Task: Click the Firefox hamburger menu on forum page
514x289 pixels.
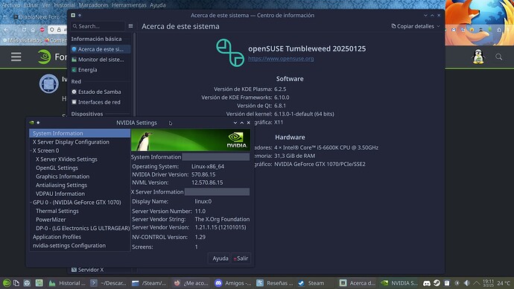Action: tap(16, 57)
